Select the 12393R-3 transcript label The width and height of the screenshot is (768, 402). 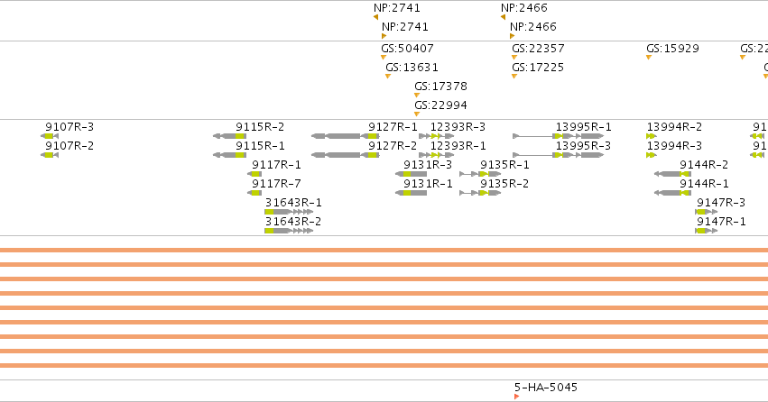[x=458, y=127]
